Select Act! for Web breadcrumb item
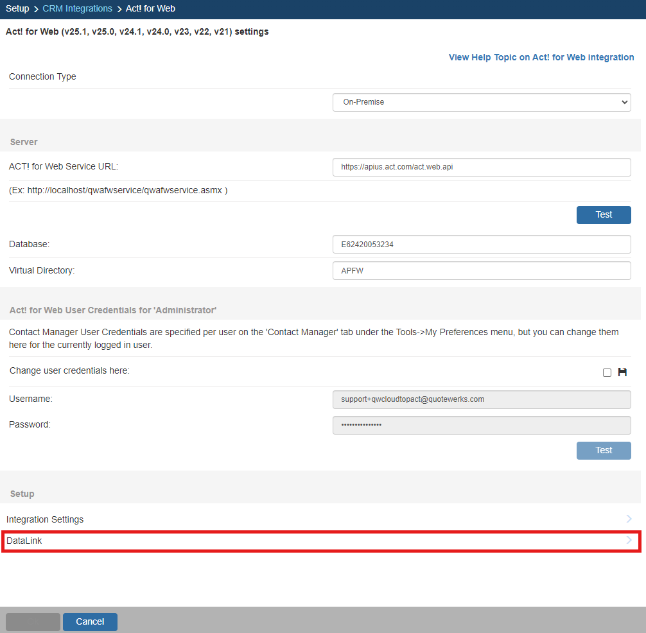This screenshot has height=633, width=646. pyautogui.click(x=150, y=8)
